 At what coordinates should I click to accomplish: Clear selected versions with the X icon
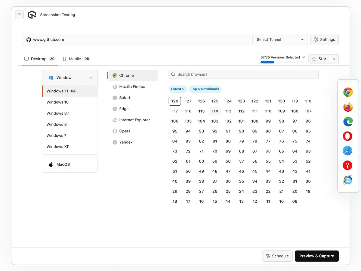pyautogui.click(x=304, y=57)
